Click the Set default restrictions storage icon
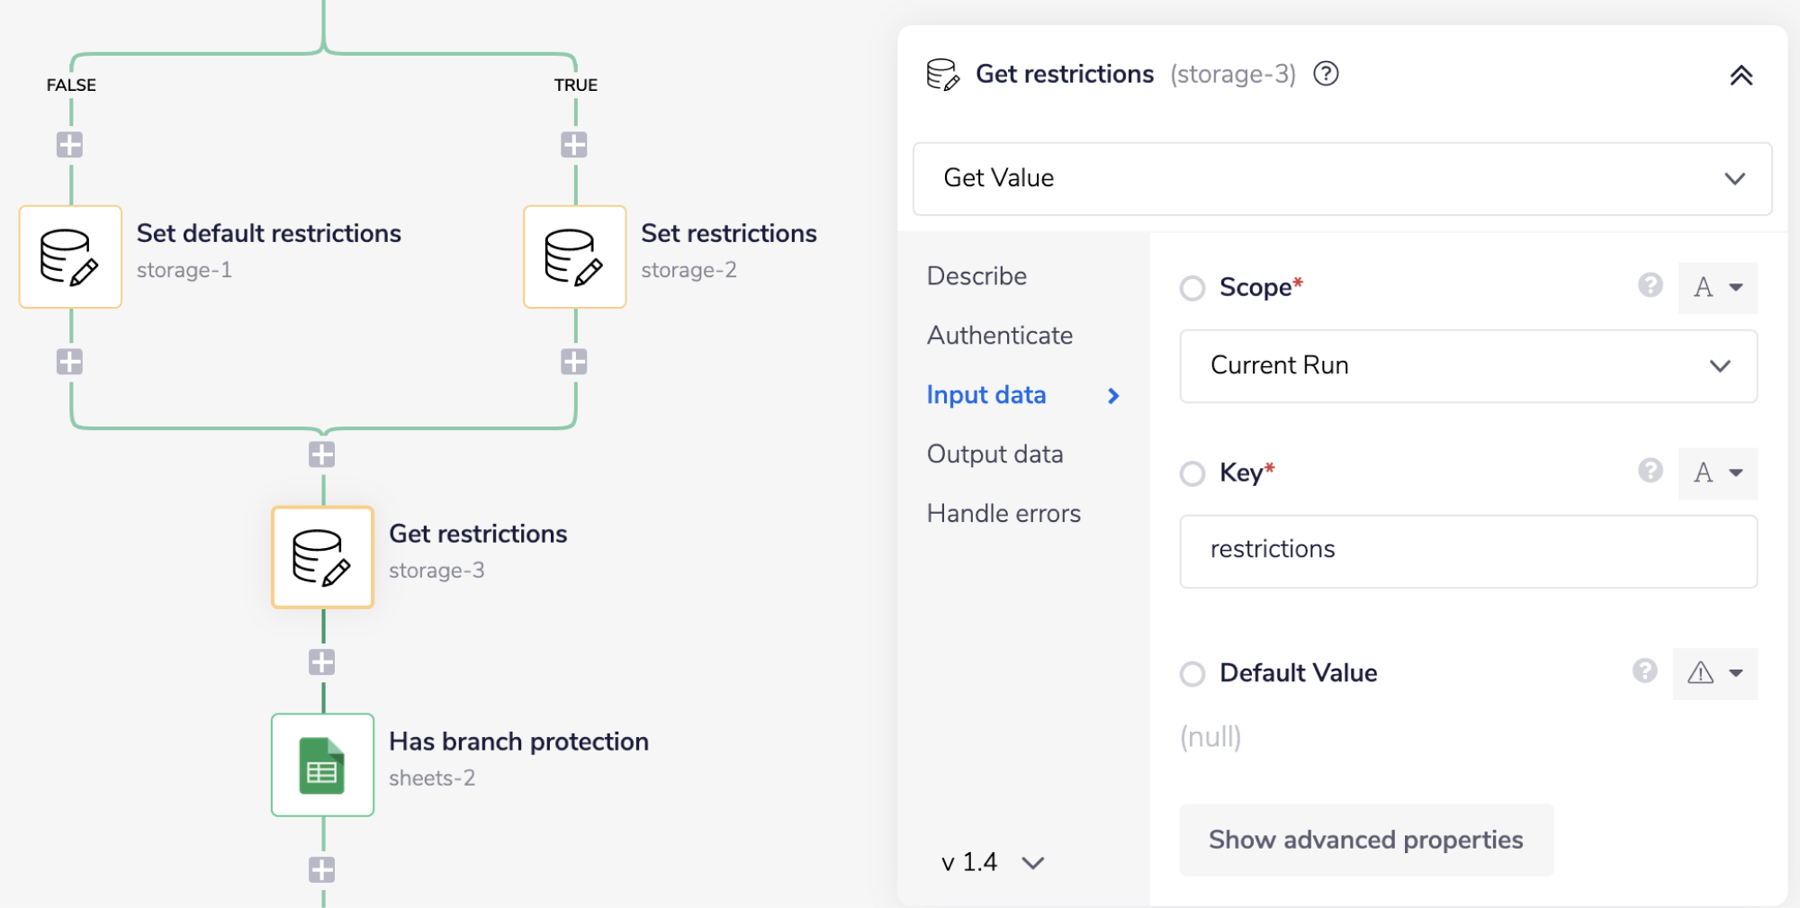The height and width of the screenshot is (908, 1800). (x=70, y=256)
